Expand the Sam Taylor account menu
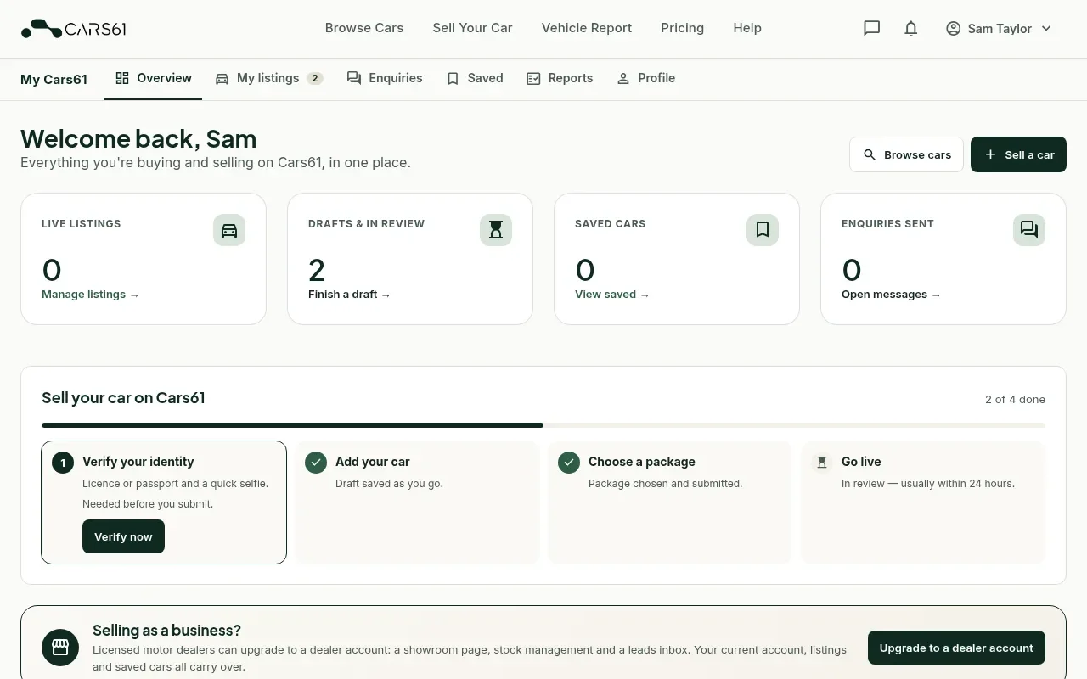The height and width of the screenshot is (679, 1087). (999, 28)
